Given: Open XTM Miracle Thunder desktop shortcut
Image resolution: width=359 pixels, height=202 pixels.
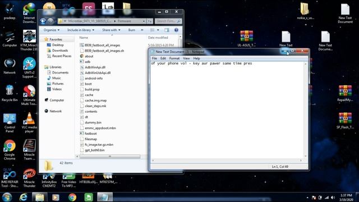Looking at the screenshot, I should [x=29, y=40].
